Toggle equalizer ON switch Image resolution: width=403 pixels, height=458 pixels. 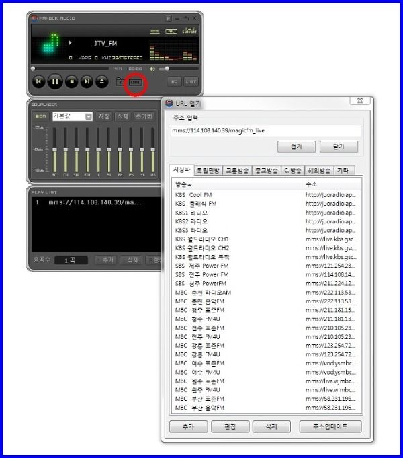41,116
